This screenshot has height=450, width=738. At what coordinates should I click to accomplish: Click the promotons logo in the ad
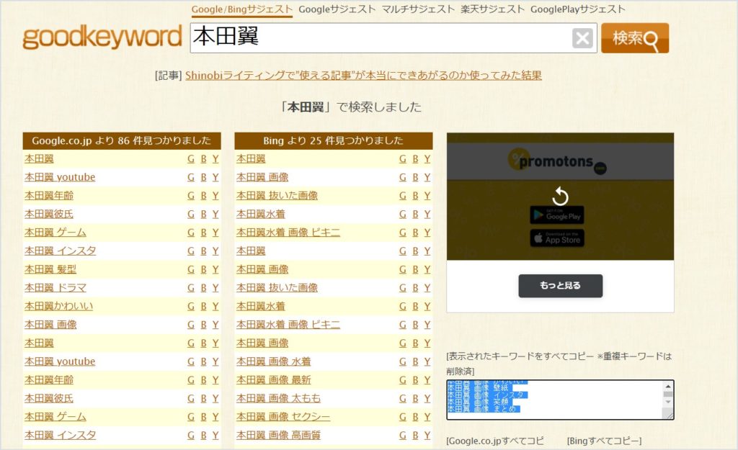tap(557, 162)
